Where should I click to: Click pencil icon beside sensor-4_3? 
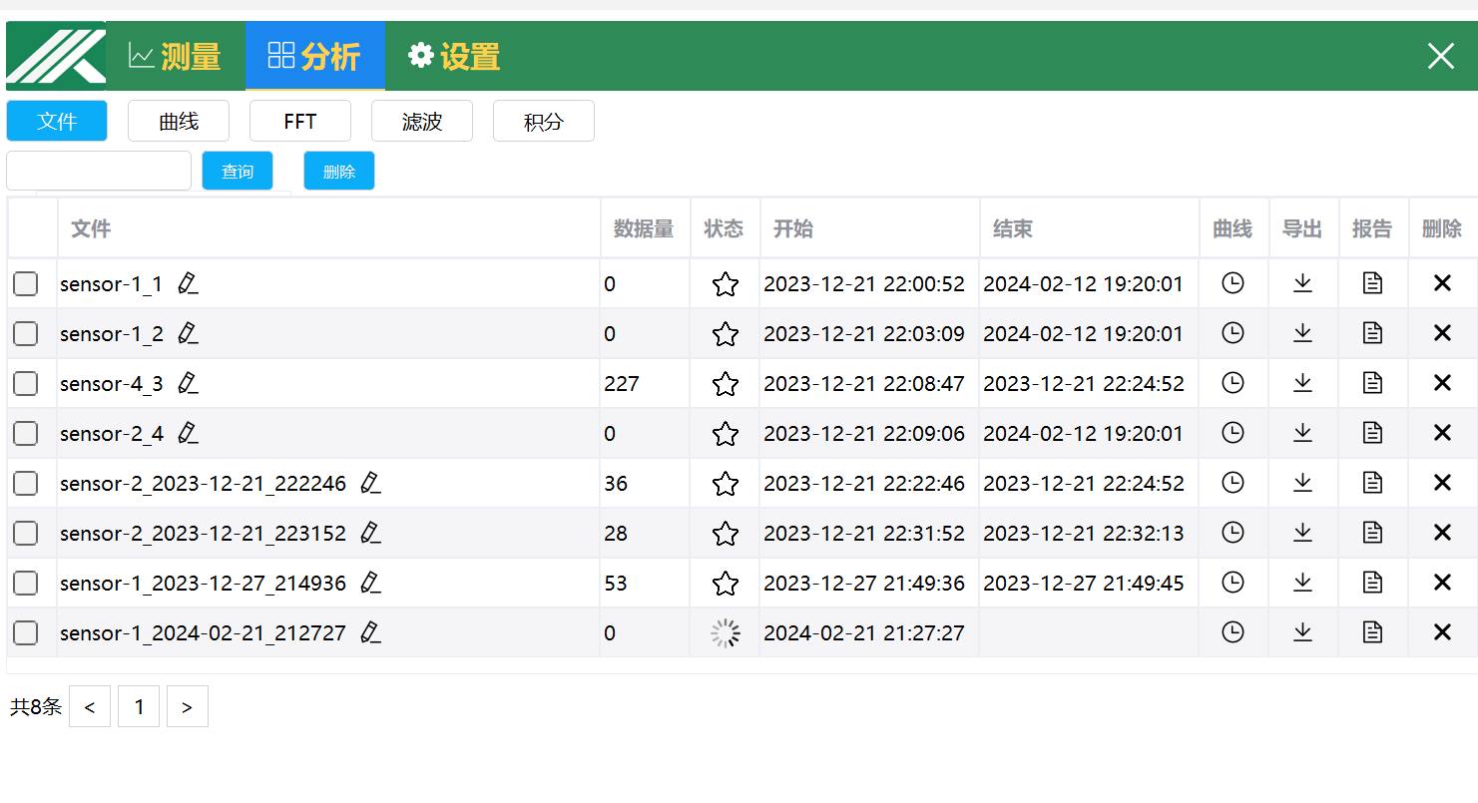tap(188, 383)
